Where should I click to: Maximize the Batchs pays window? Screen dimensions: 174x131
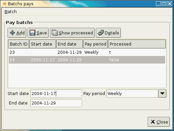point(164,4)
